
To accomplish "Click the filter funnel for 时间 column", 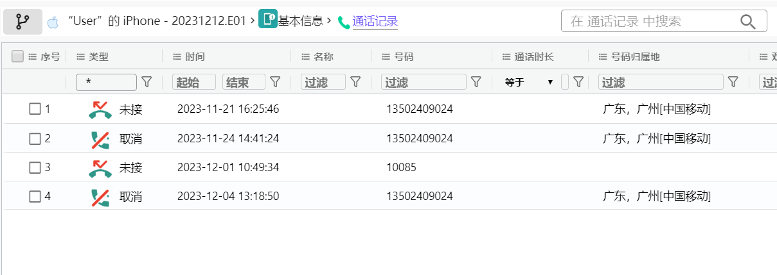I will (x=275, y=82).
